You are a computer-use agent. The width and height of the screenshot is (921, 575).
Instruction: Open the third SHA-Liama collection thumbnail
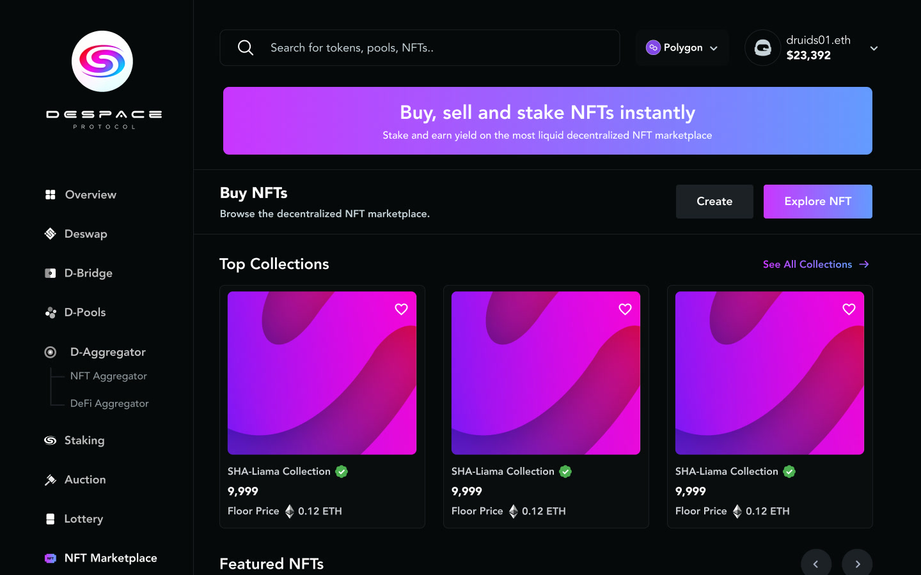pos(769,373)
